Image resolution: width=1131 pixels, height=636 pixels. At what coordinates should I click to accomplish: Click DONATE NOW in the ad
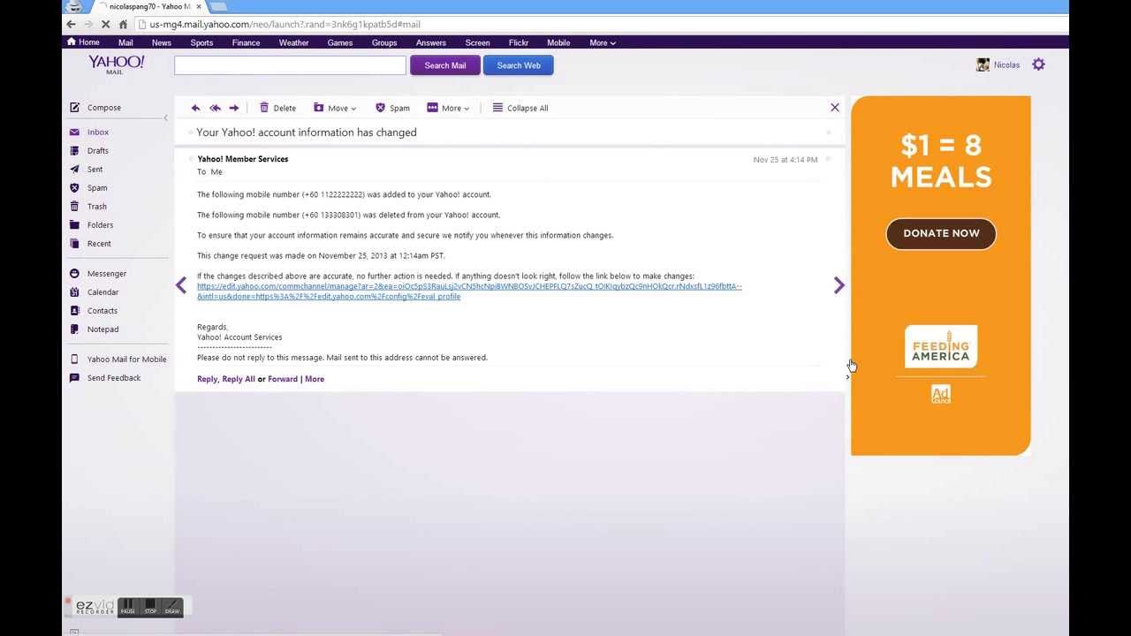[x=941, y=233]
